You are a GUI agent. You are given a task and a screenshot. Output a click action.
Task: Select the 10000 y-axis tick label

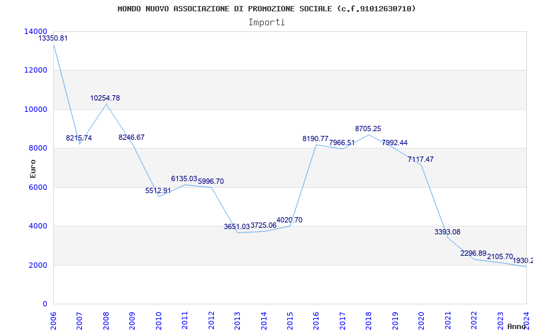coord(35,109)
